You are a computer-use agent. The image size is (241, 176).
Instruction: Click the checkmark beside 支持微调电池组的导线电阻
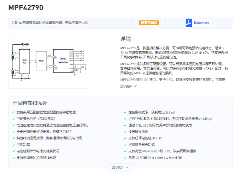[13, 158]
